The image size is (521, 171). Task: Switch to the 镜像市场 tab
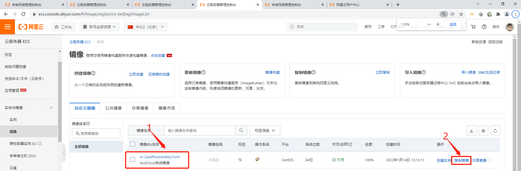[x=167, y=108]
